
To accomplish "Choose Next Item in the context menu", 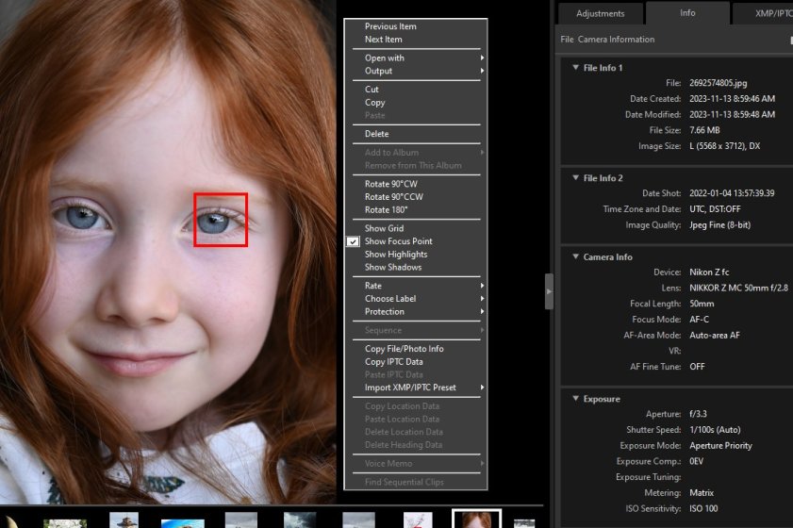I will point(384,40).
